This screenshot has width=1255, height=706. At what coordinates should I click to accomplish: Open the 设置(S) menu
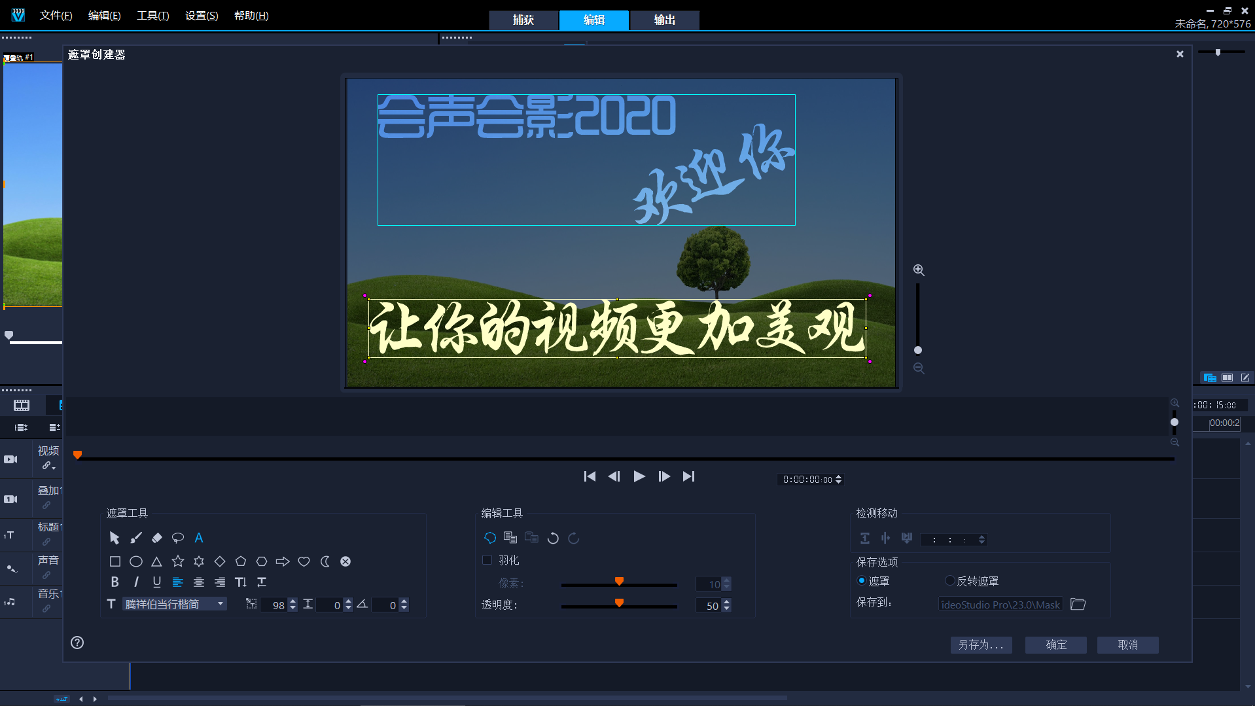click(x=202, y=15)
